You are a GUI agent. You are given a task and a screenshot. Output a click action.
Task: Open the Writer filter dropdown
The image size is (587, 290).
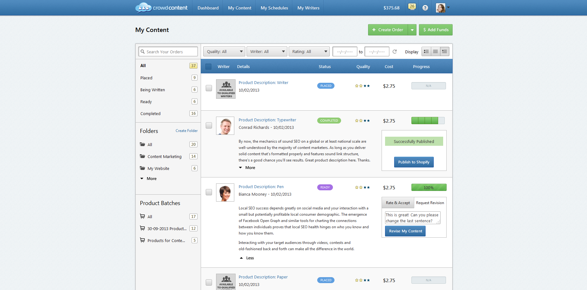(x=267, y=51)
